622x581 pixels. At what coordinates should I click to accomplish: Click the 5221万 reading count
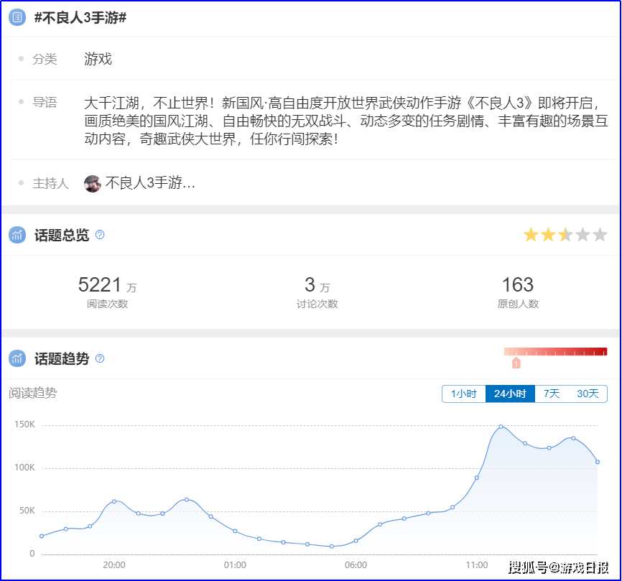click(x=101, y=285)
